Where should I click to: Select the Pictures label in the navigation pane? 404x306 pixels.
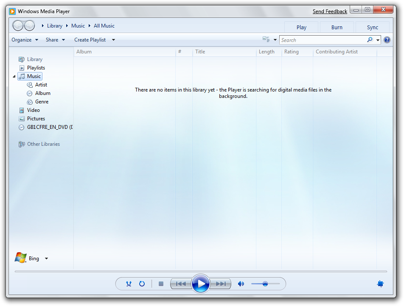click(36, 119)
